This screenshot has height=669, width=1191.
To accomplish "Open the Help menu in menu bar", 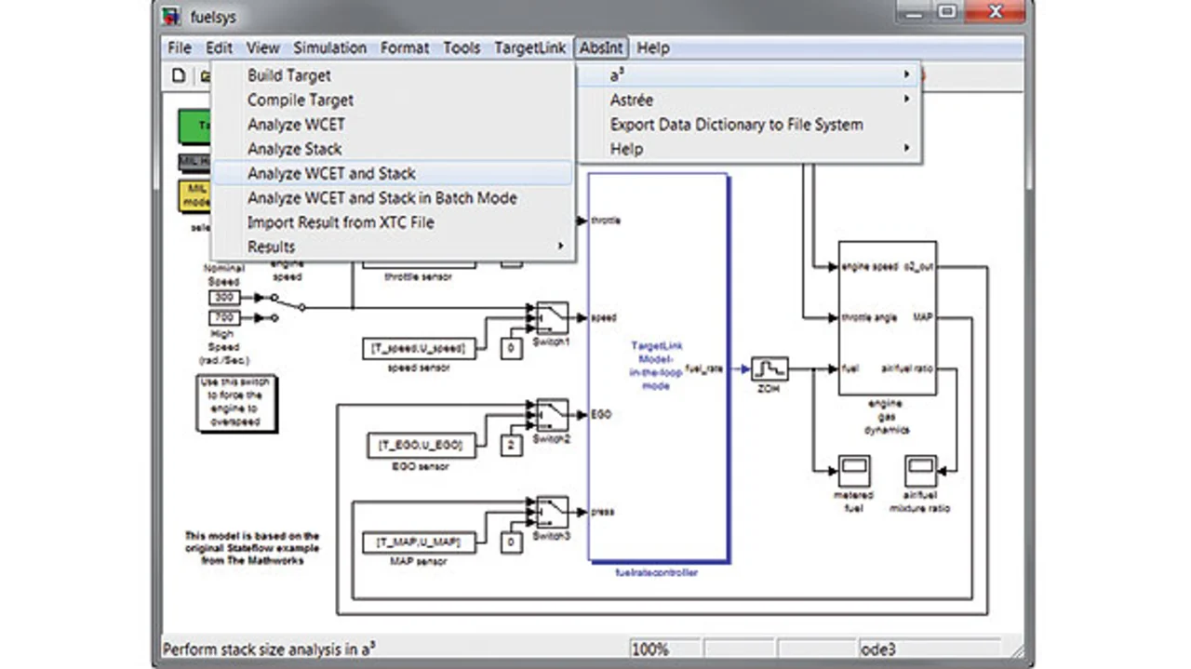I will 653,47.
